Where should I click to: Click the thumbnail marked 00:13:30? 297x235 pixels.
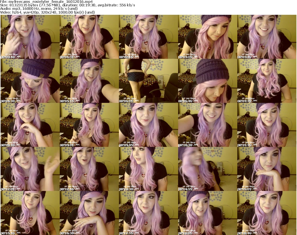click(x=148, y=169)
